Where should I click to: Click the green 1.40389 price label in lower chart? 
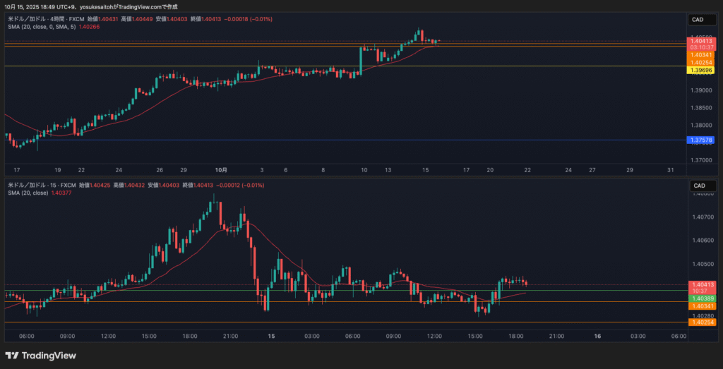(x=700, y=299)
